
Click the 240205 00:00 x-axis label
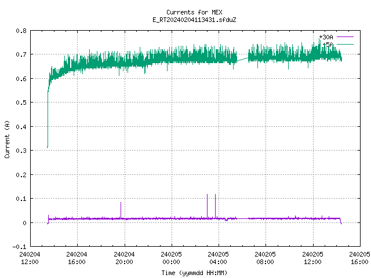[x=172, y=258]
